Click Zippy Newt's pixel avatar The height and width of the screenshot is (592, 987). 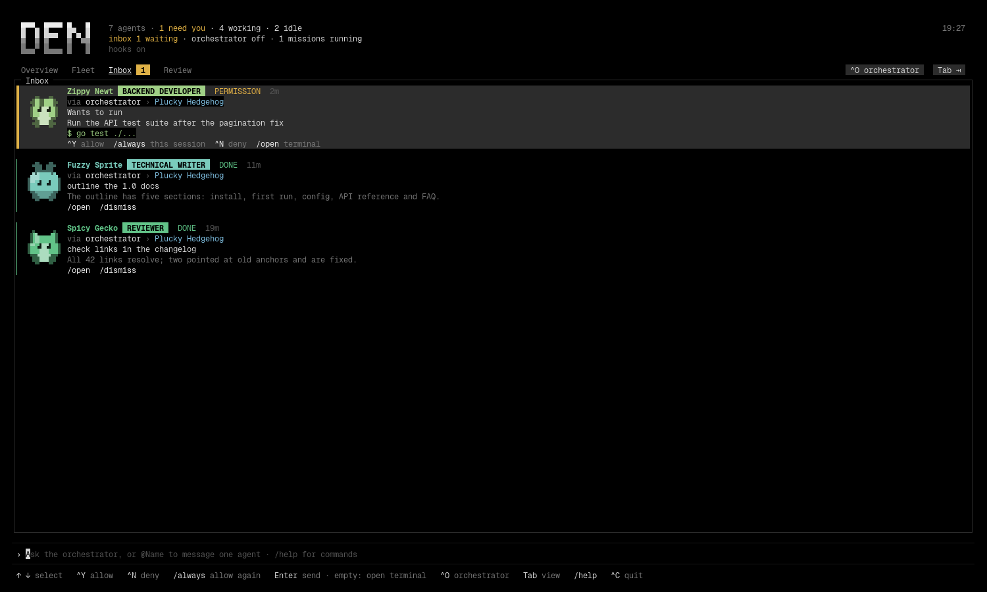click(x=44, y=112)
